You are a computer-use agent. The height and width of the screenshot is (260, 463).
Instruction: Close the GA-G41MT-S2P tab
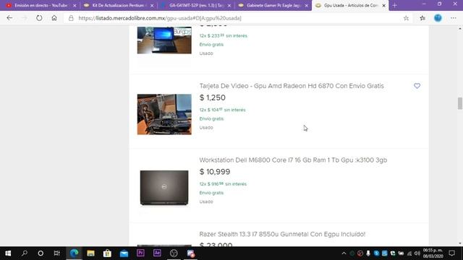tap(229, 5)
